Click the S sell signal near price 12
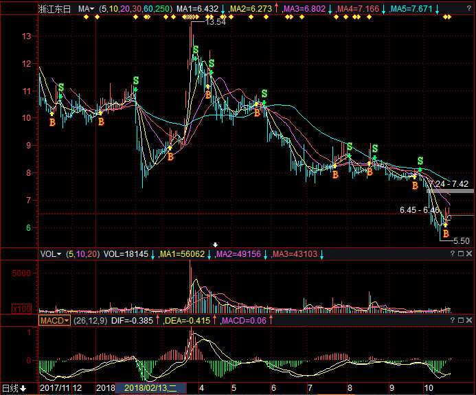Screen dimensions: 476x395 tap(212, 63)
